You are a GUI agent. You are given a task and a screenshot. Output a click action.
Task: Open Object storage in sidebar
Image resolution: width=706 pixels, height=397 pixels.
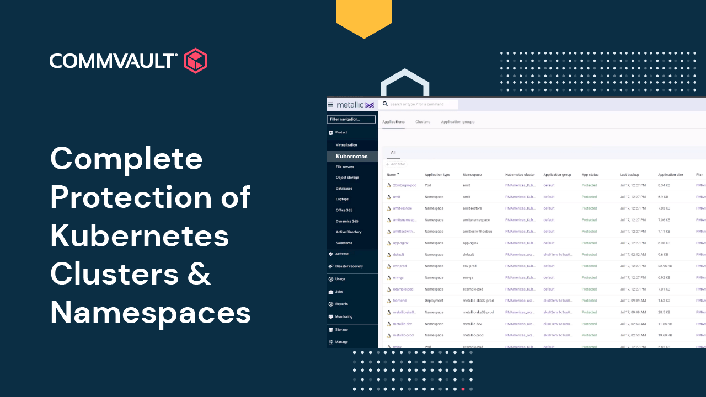click(x=347, y=178)
